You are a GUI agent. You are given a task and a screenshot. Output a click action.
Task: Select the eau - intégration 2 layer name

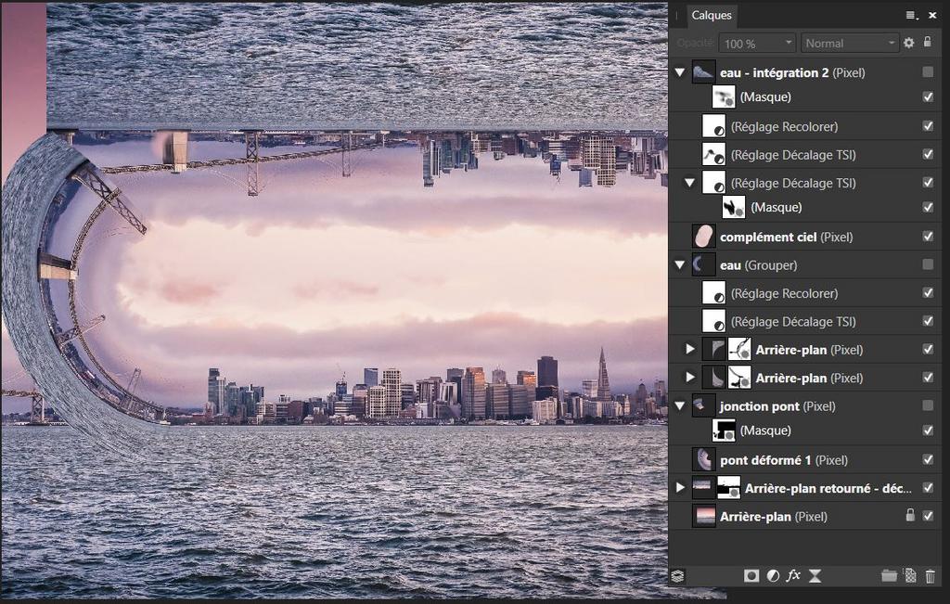(x=774, y=72)
